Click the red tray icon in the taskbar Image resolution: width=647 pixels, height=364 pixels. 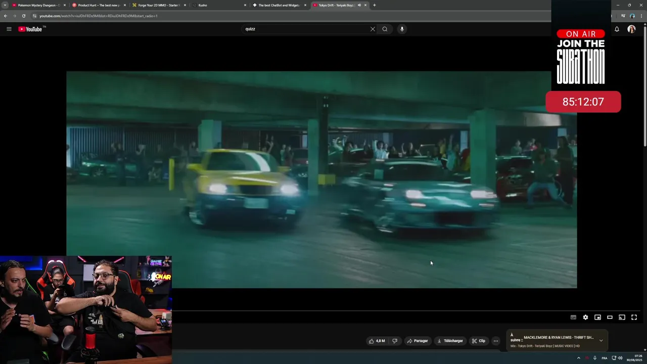[x=587, y=358]
